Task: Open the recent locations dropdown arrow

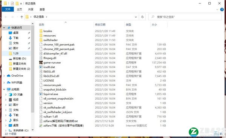Action: [17, 17]
